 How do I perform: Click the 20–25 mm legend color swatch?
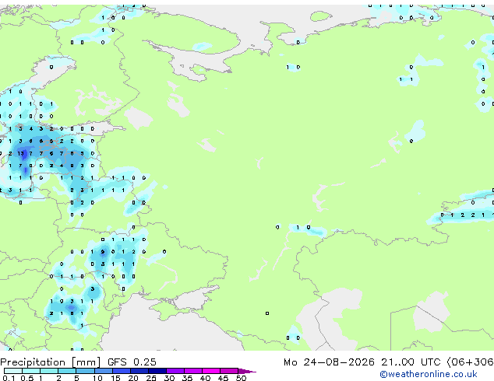[x=139, y=371]
